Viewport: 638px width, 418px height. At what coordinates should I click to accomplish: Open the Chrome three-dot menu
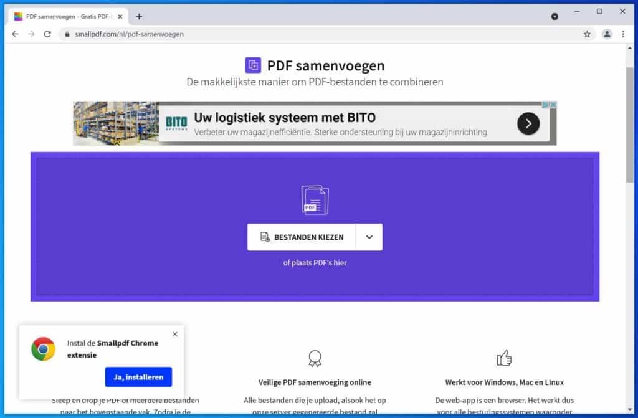coord(624,34)
